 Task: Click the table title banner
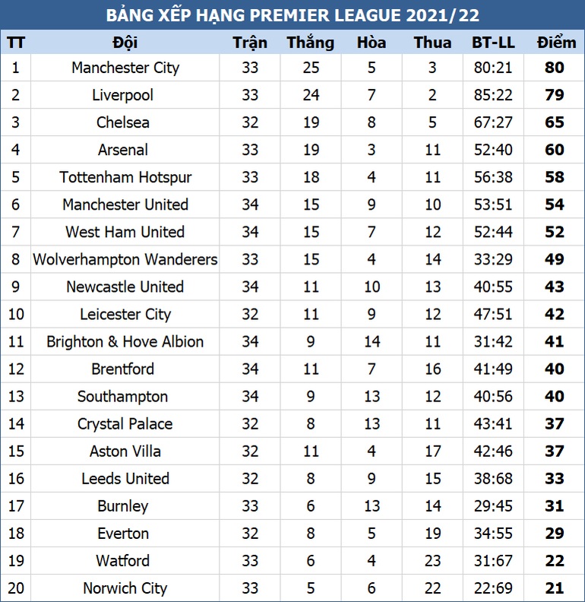tap(292, 15)
